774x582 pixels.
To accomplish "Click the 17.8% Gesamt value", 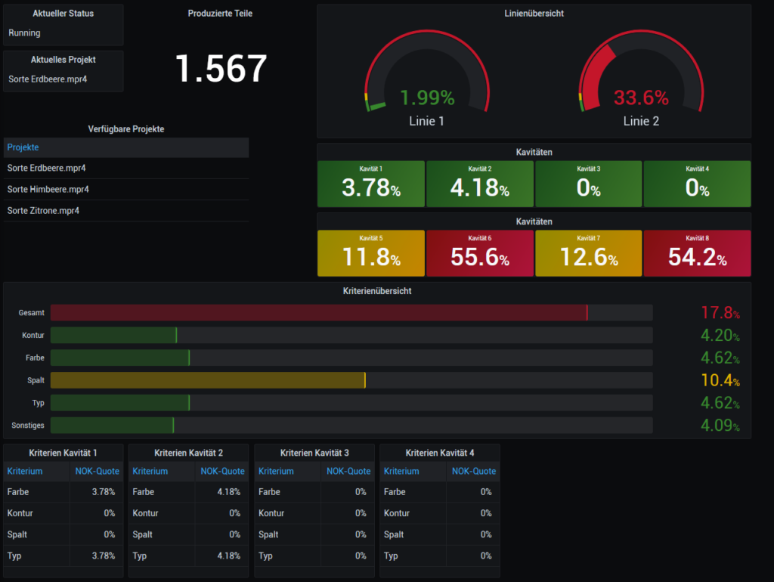I will pos(720,313).
